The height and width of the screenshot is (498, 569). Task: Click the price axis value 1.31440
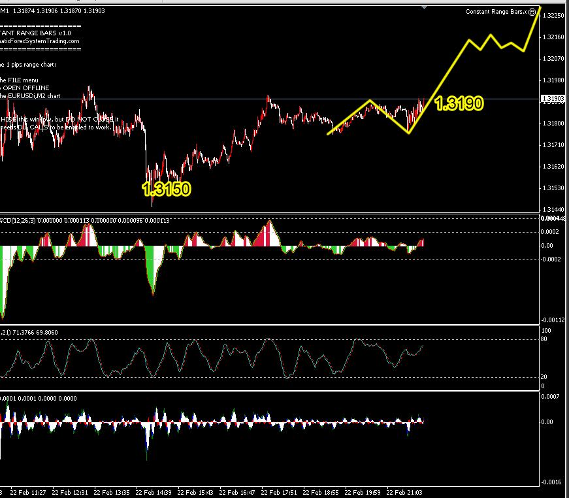[x=554, y=209]
